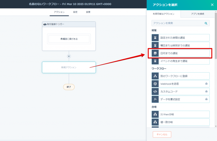The image size is (217, 141).
Task: Click the branch icon for If/then分岐
Action: coord(155,114)
